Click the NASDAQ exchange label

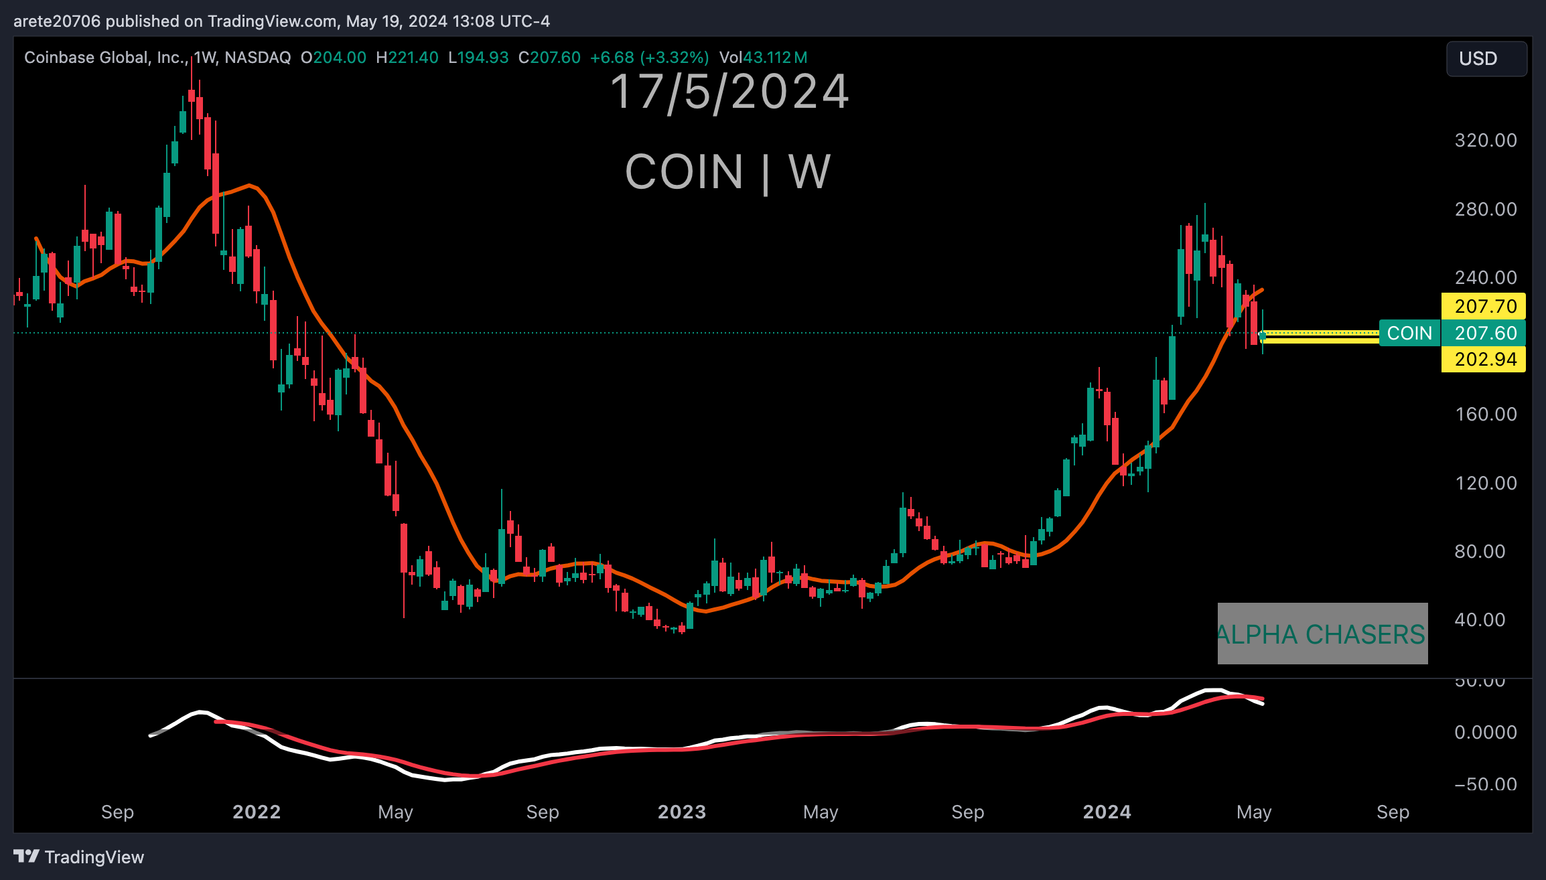tap(258, 58)
